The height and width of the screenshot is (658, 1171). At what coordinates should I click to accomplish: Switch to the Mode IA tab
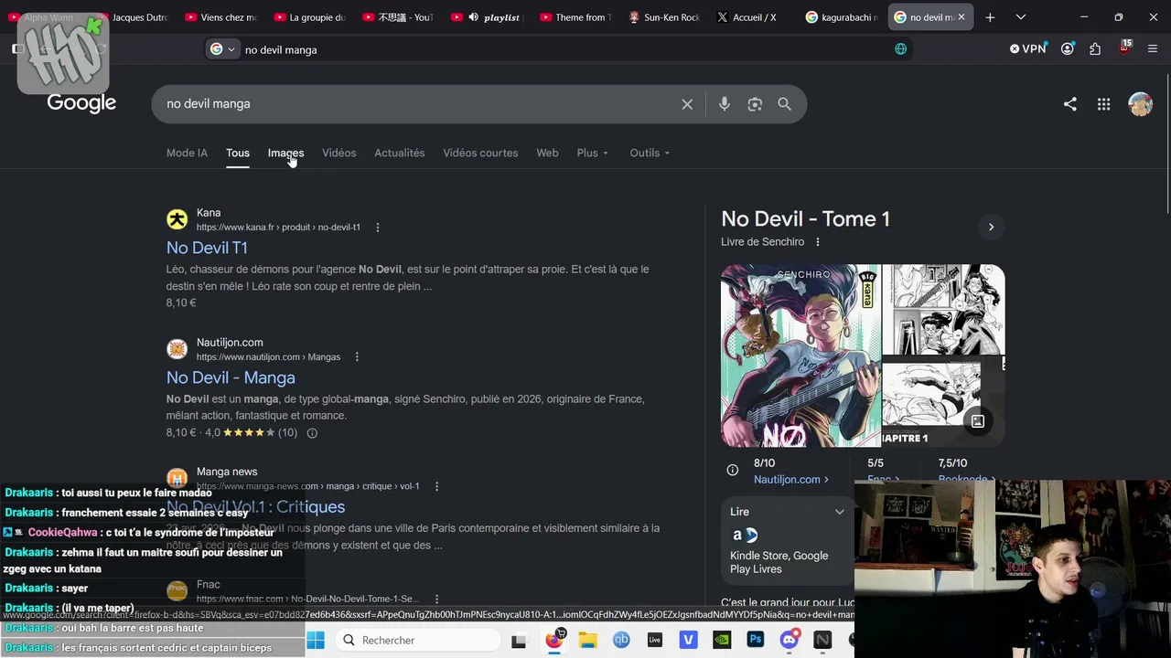point(187,154)
